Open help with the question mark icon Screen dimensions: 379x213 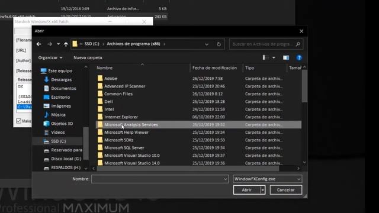[x=299, y=58]
